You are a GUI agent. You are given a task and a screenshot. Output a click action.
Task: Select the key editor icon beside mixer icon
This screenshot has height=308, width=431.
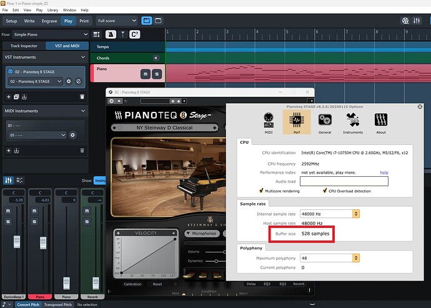(19, 181)
